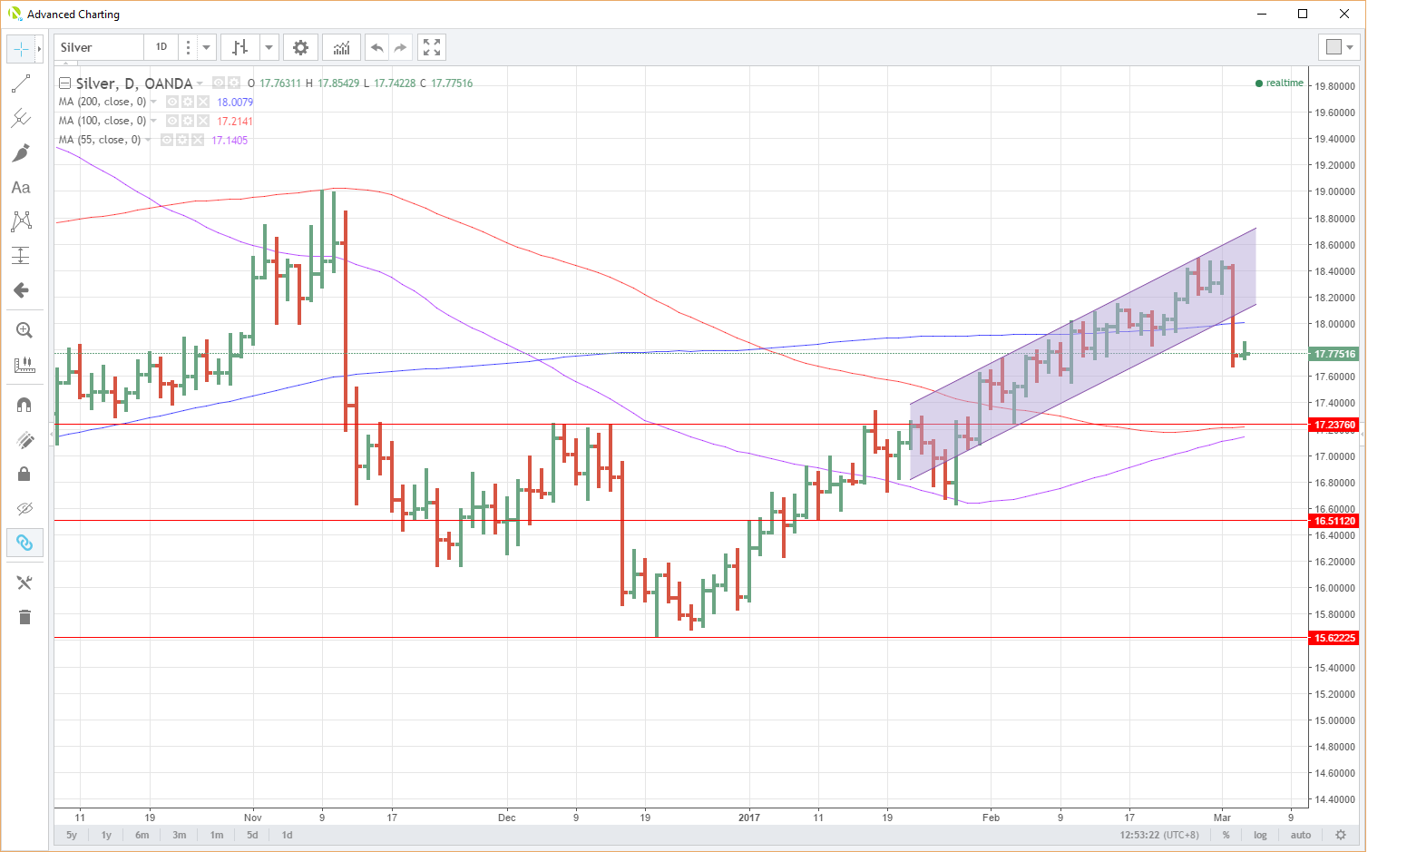Select the Aa text annotation tool
The width and height of the screenshot is (1407, 852).
pyautogui.click(x=21, y=187)
